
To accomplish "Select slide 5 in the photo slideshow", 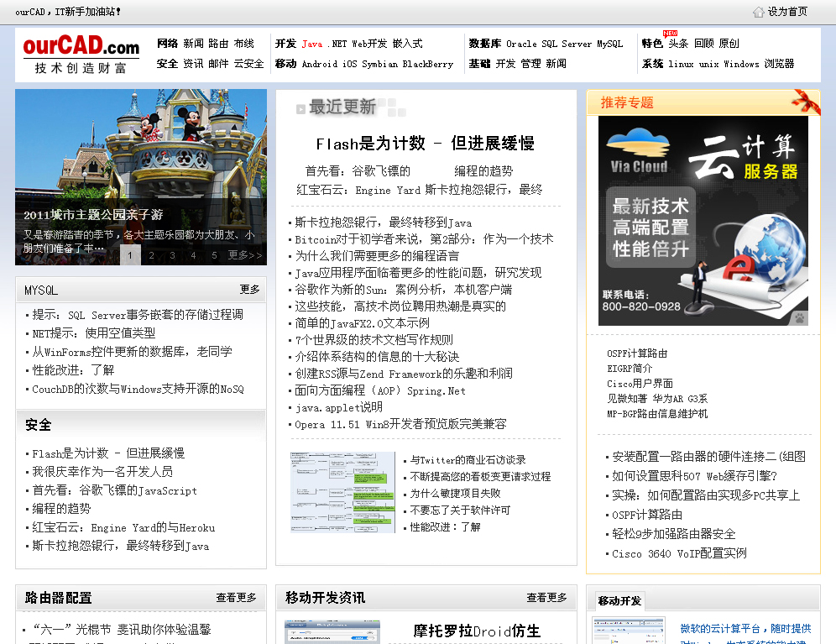I will tap(214, 255).
